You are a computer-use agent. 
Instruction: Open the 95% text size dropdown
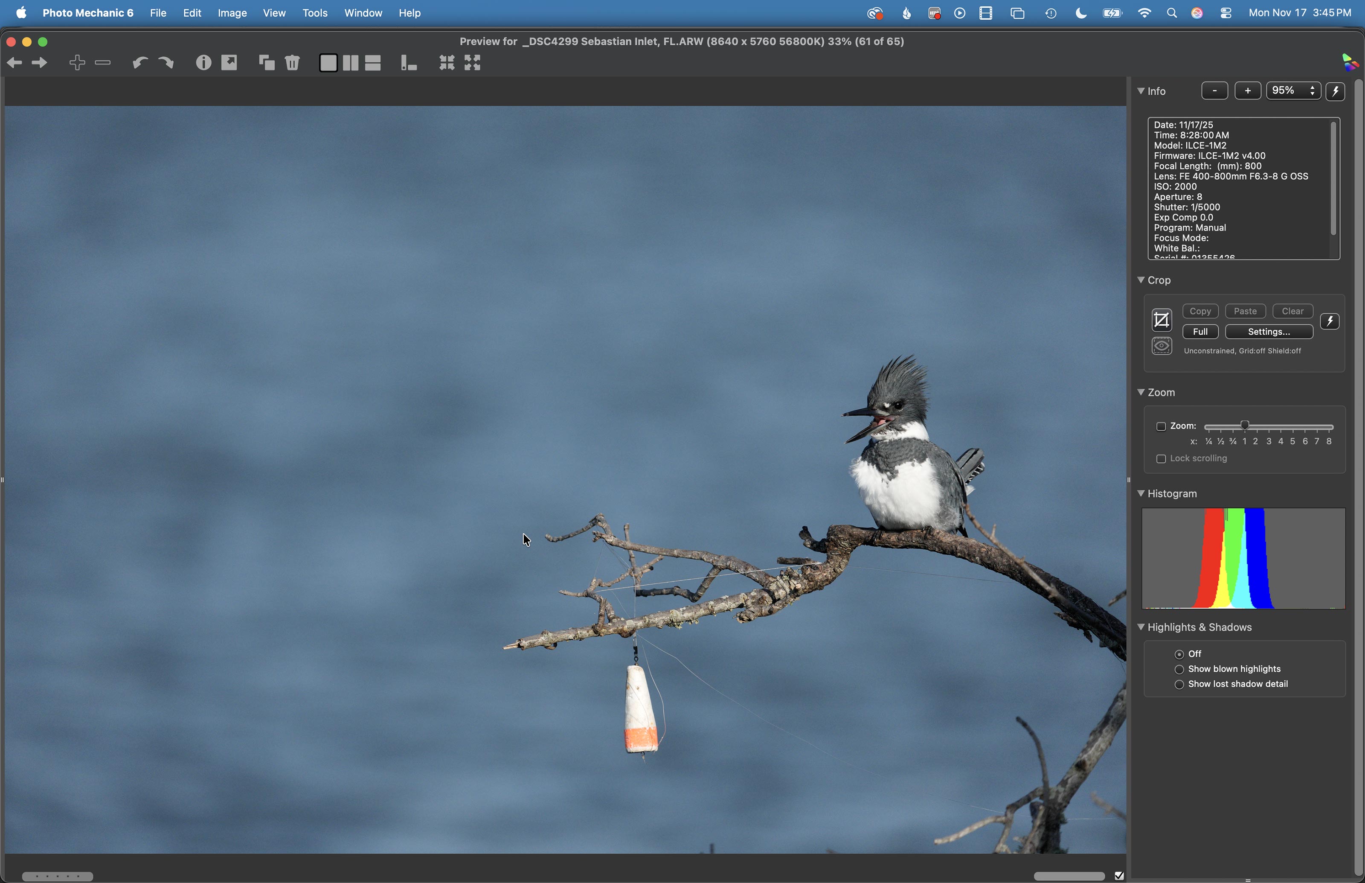pos(1293,91)
